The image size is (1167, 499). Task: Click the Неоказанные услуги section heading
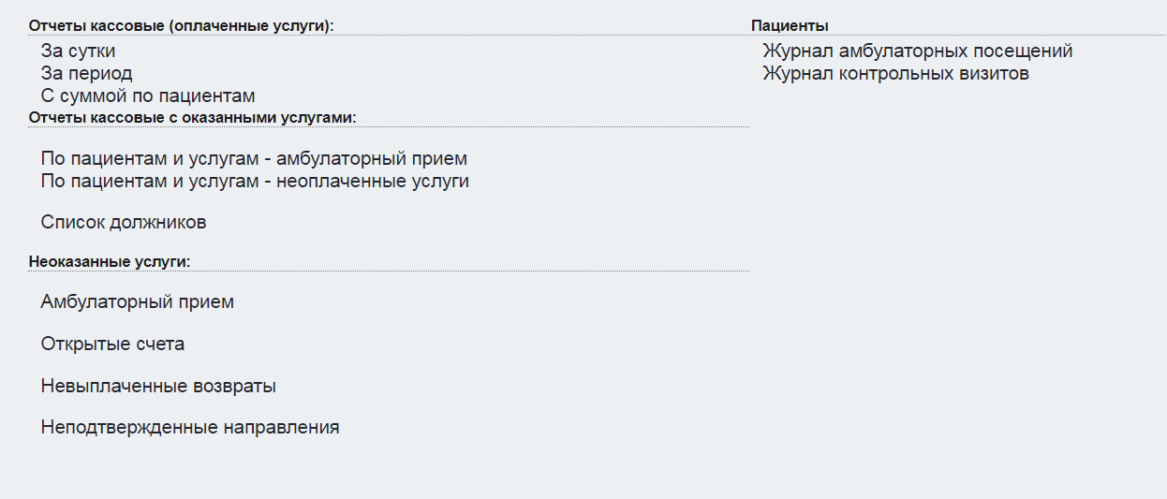tap(110, 261)
